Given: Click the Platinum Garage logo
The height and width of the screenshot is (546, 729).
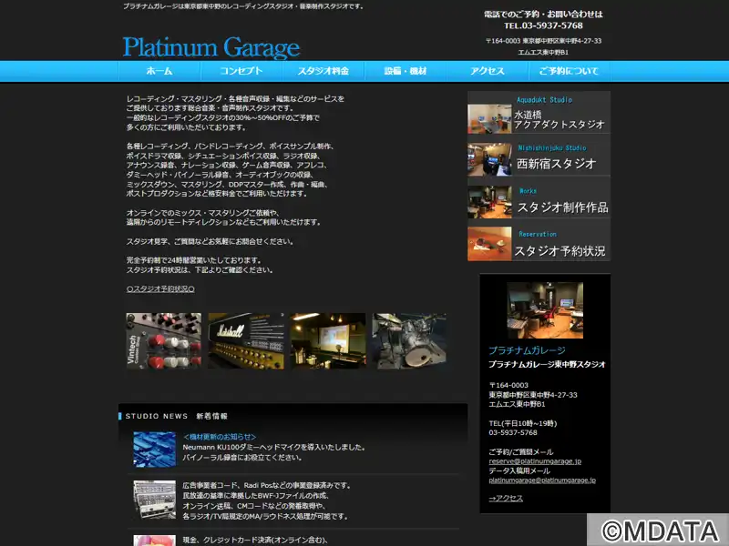Looking at the screenshot, I should [211, 47].
